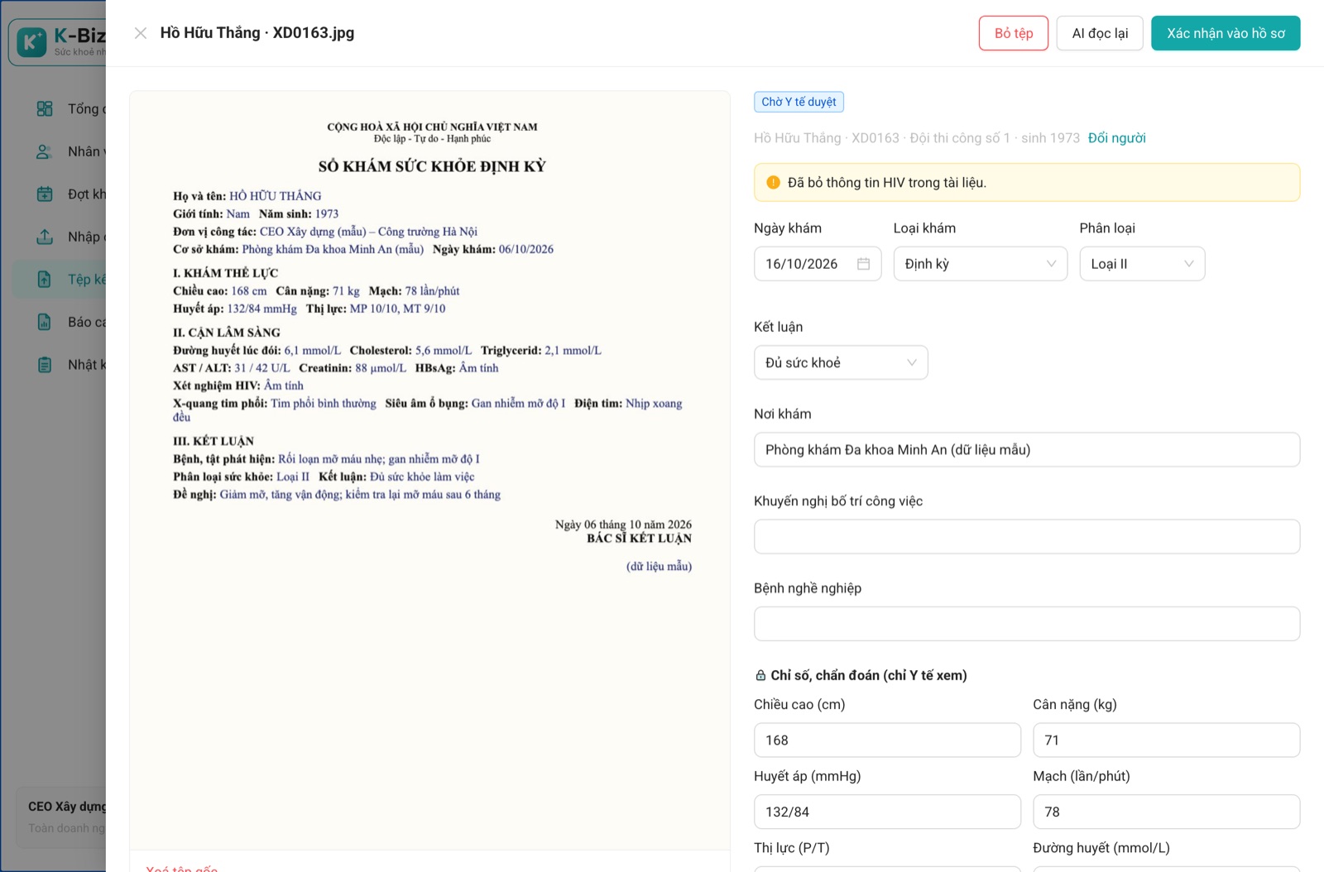Screen dimensions: 1324x872
Task: Open the Nhân staff sidebar icon
Action: [45, 151]
